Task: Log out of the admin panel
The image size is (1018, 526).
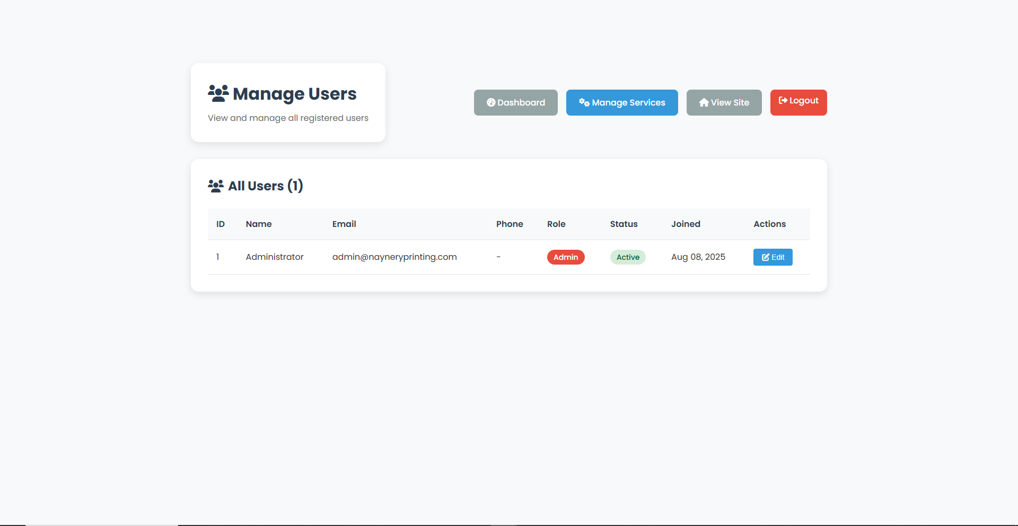Action: pyautogui.click(x=798, y=101)
